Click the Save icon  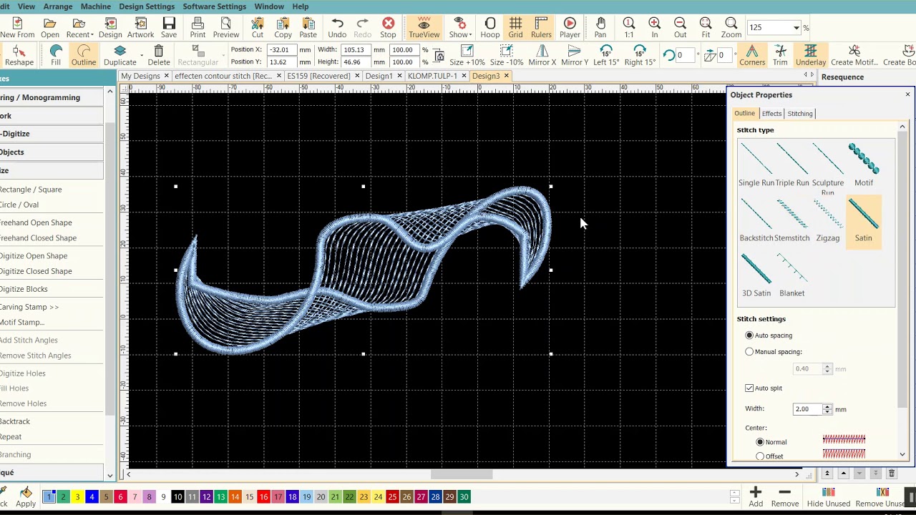click(169, 27)
